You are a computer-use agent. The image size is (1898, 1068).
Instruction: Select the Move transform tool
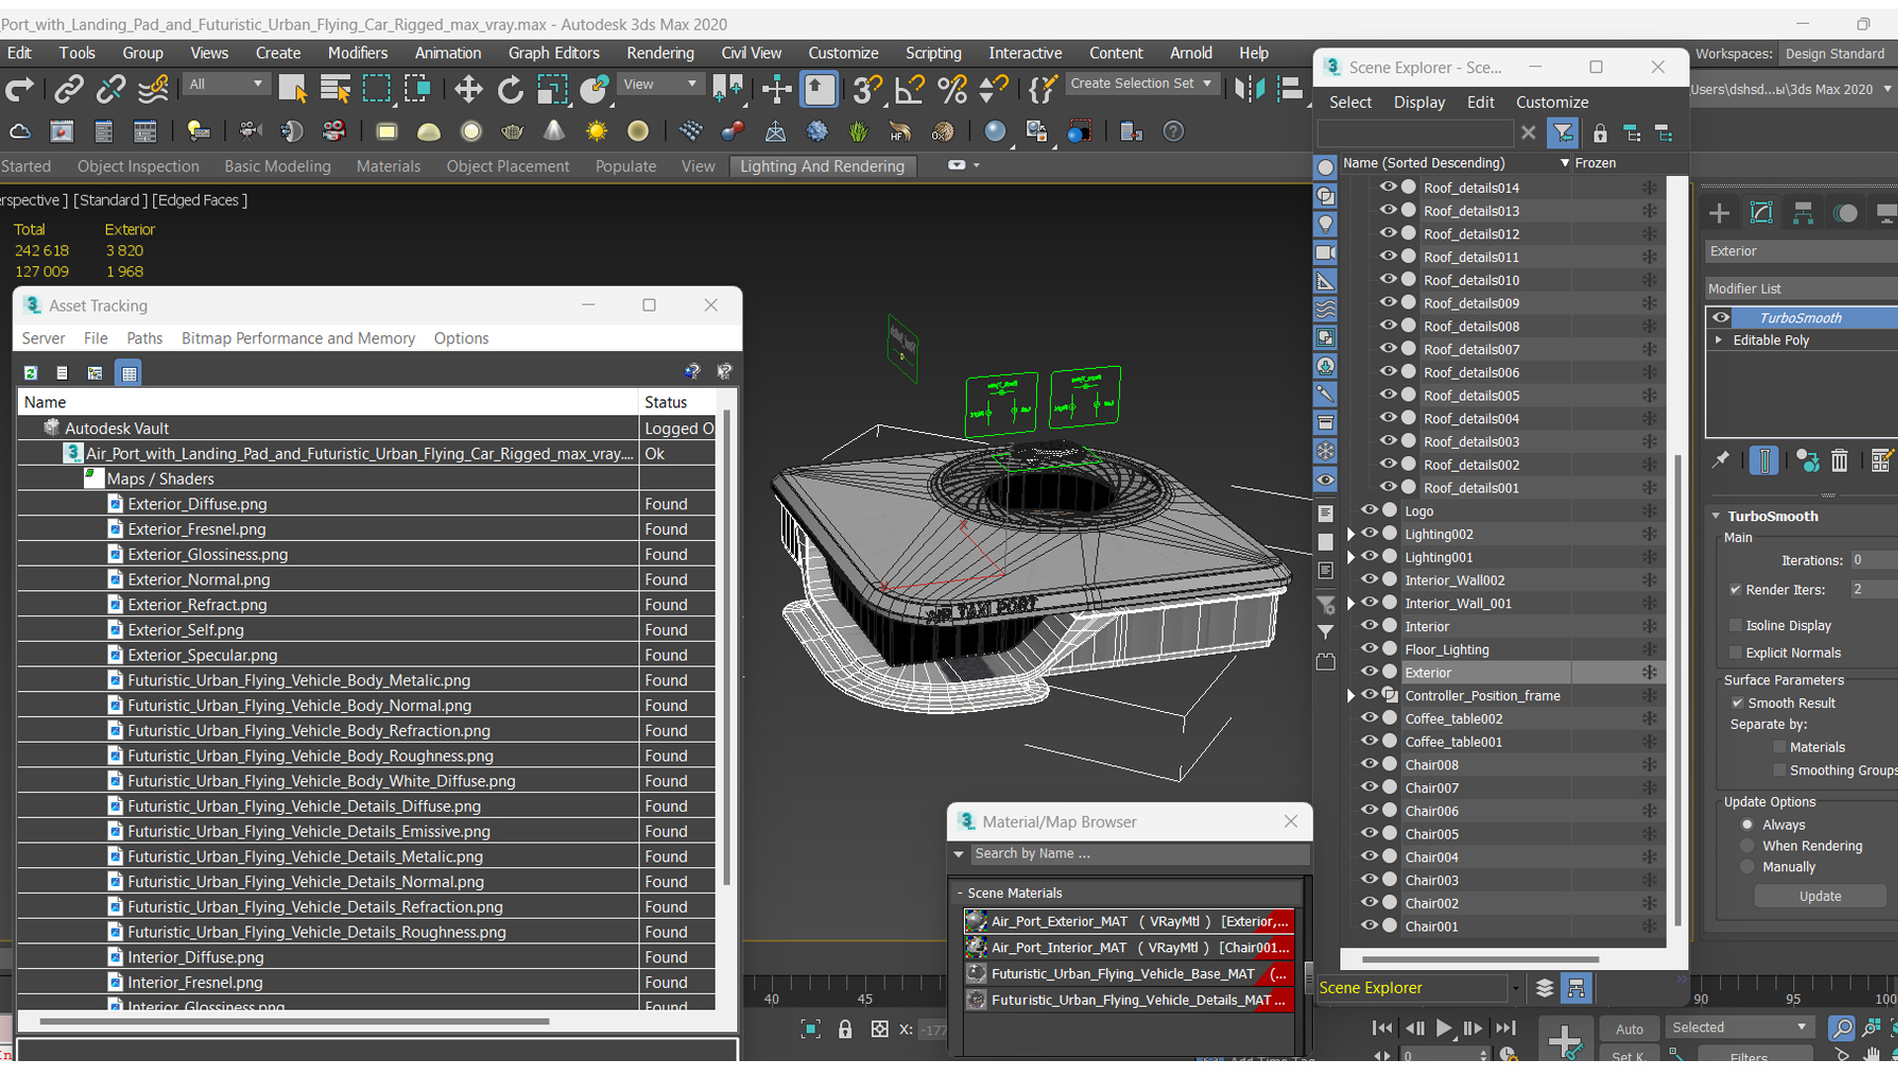click(x=468, y=89)
